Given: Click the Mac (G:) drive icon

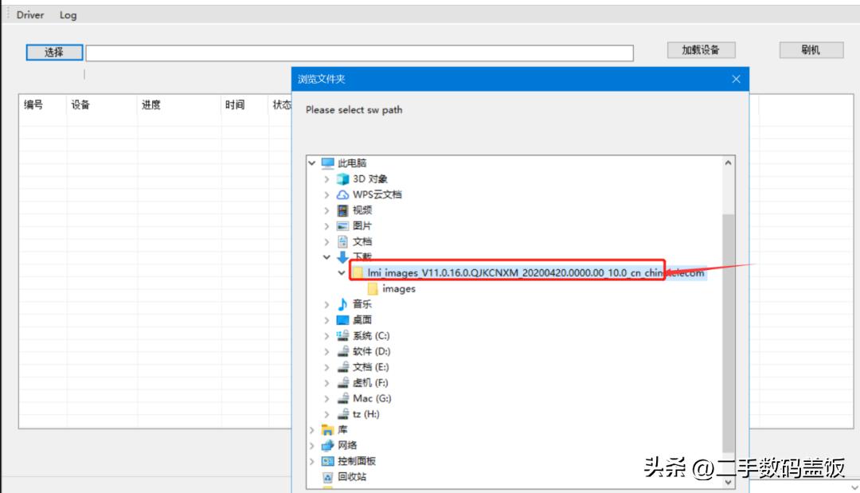Looking at the screenshot, I should (342, 398).
